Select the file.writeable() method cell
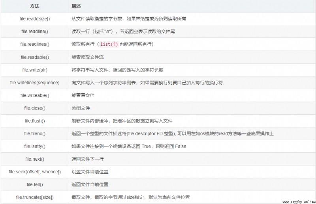This screenshot has width=316, height=204. pyautogui.click(x=35, y=95)
